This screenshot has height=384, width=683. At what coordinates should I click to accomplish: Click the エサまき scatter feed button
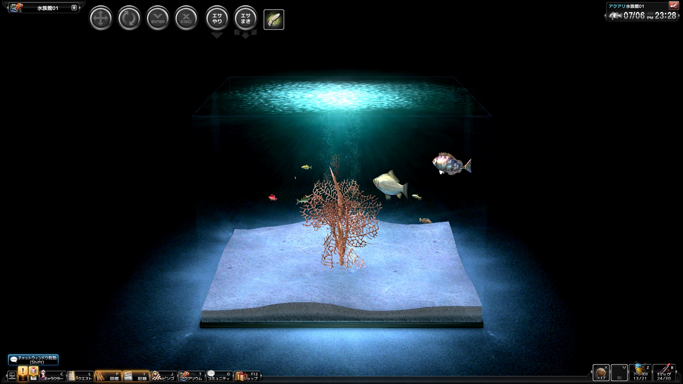245,18
